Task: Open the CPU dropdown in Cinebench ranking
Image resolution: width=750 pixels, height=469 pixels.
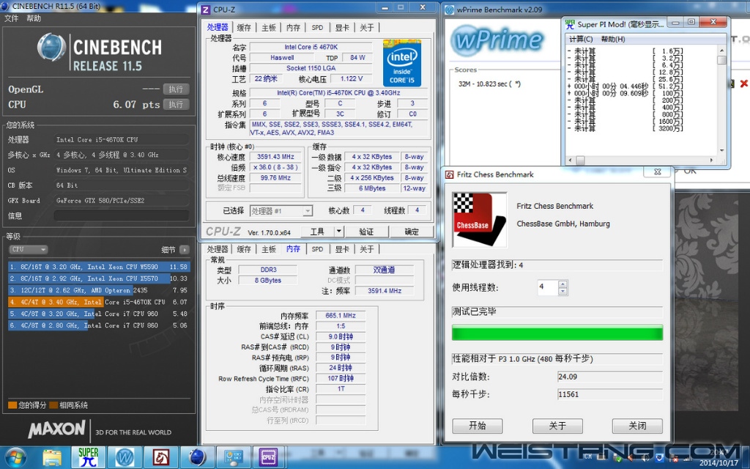Action: (28, 249)
